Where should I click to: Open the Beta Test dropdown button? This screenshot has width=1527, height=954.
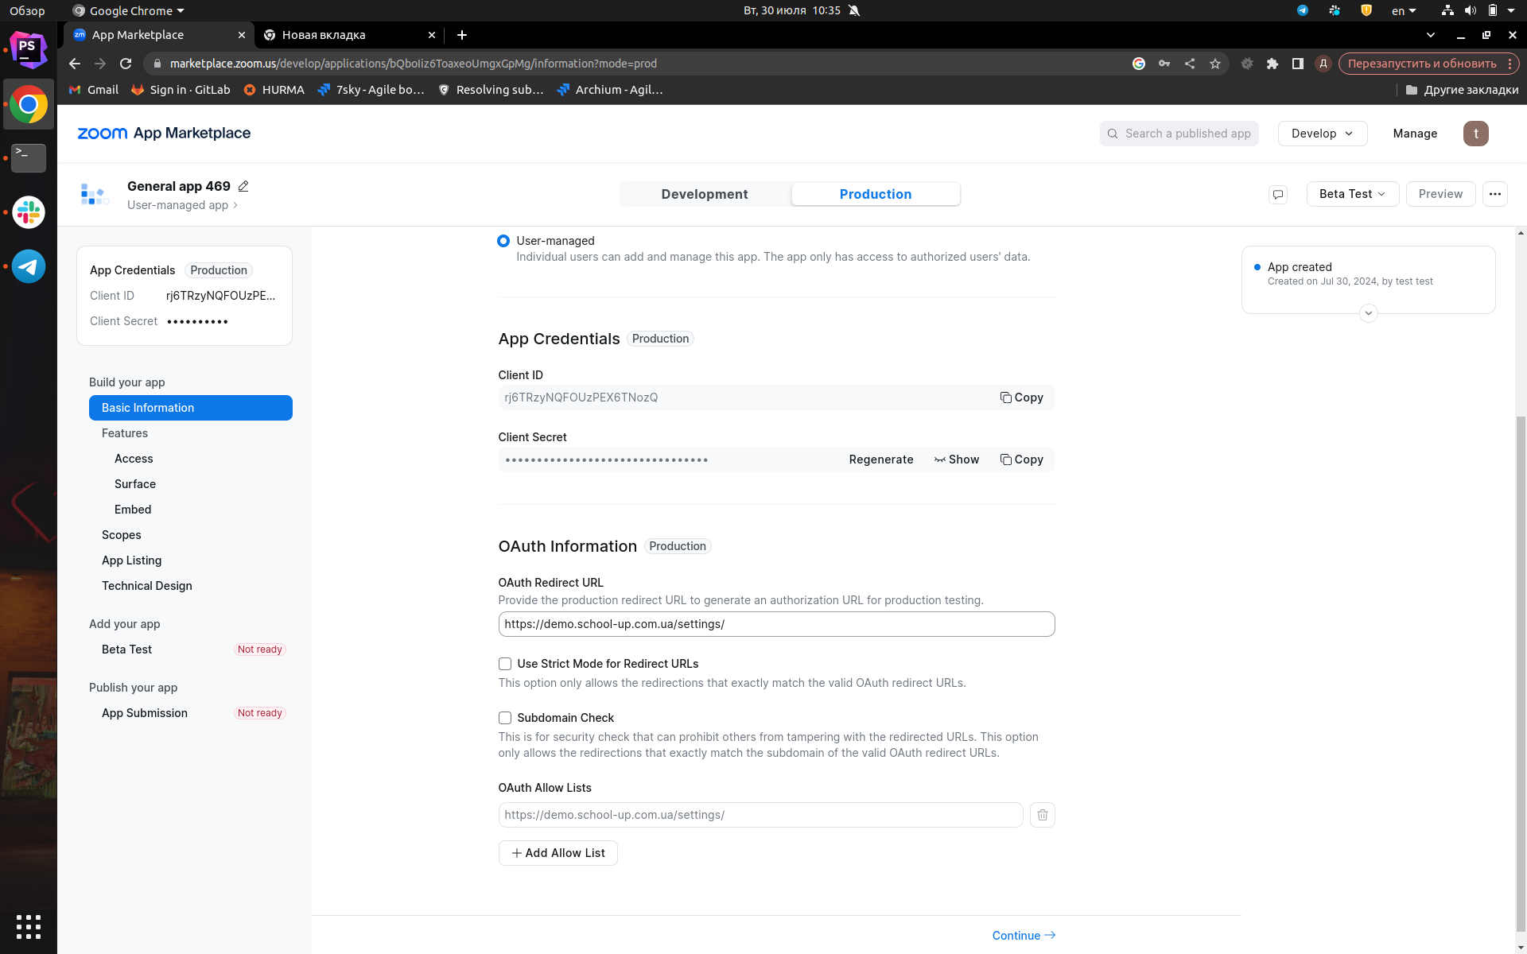click(1353, 194)
